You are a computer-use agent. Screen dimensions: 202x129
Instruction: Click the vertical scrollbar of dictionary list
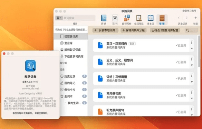tap(199, 51)
